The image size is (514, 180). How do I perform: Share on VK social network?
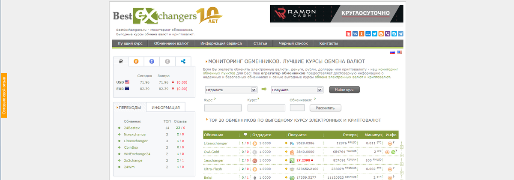(x=355, y=33)
